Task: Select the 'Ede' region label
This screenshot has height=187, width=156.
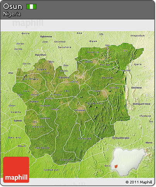Action: coord(67,91)
